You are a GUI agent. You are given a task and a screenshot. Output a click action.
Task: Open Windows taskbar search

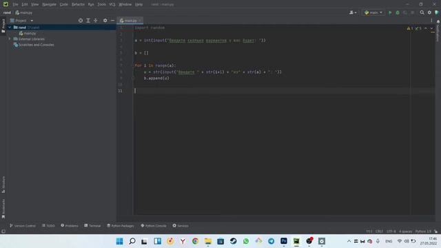tap(132, 241)
